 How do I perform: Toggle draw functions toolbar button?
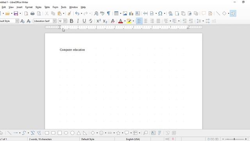[233, 13]
